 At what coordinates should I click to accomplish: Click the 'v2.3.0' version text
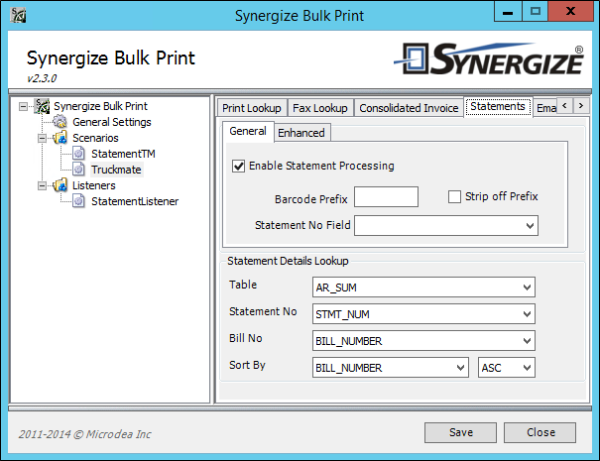tap(42, 78)
